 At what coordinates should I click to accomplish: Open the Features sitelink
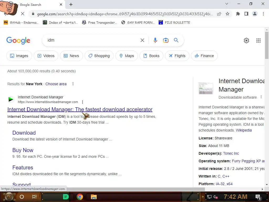[23, 168]
